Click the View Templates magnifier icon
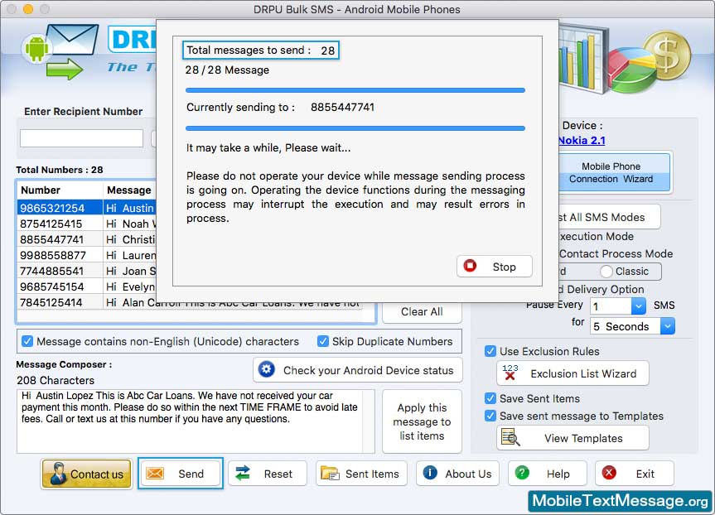The image size is (715, 515). (510, 437)
